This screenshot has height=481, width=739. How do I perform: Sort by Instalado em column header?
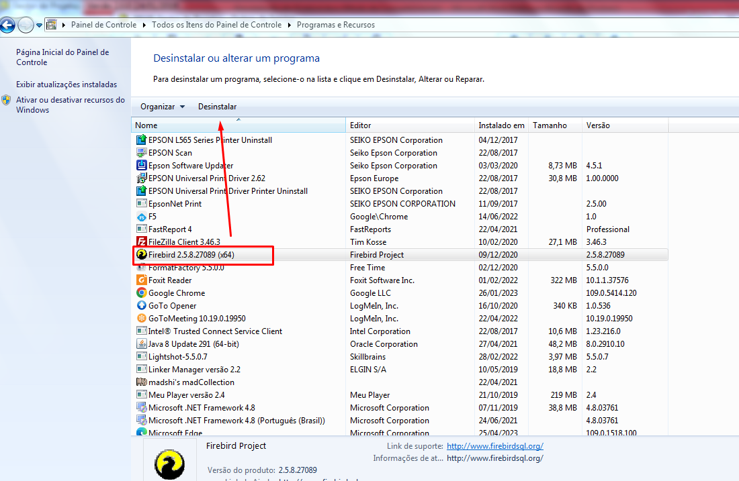501,125
